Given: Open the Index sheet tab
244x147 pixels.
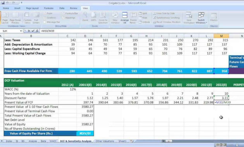Looking at the screenshot, I should (x=9, y=141).
